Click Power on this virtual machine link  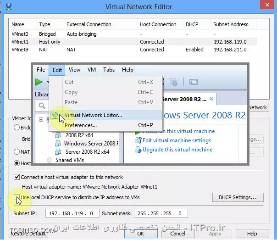(178, 131)
